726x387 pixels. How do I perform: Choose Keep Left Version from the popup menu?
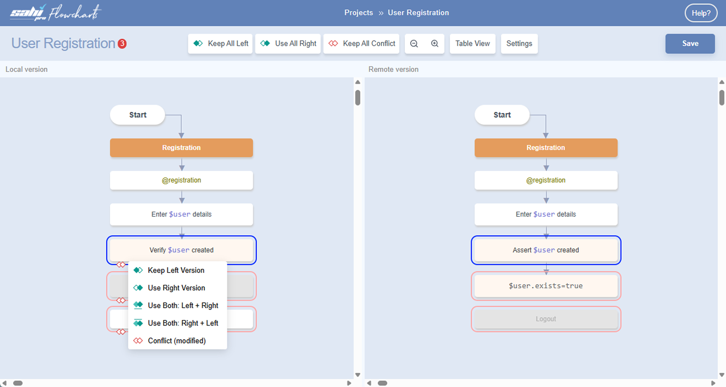coord(176,270)
